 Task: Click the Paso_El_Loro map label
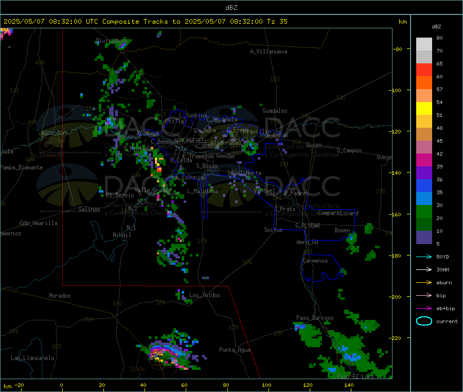click(x=355, y=377)
